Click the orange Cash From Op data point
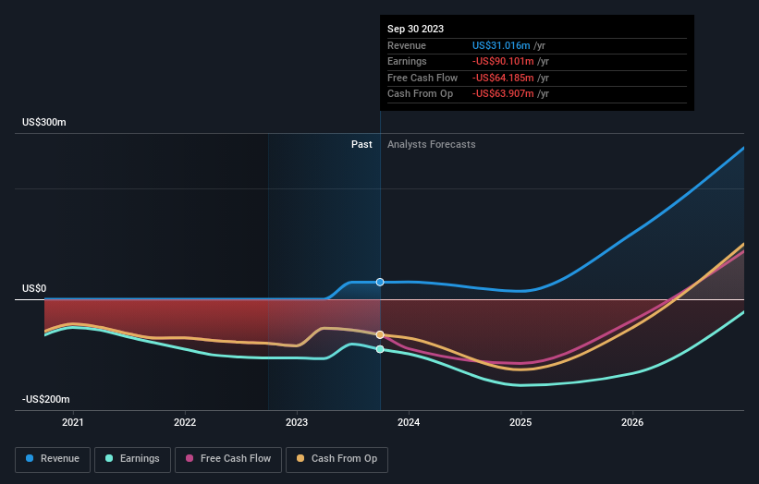The image size is (759, 484). [380, 334]
